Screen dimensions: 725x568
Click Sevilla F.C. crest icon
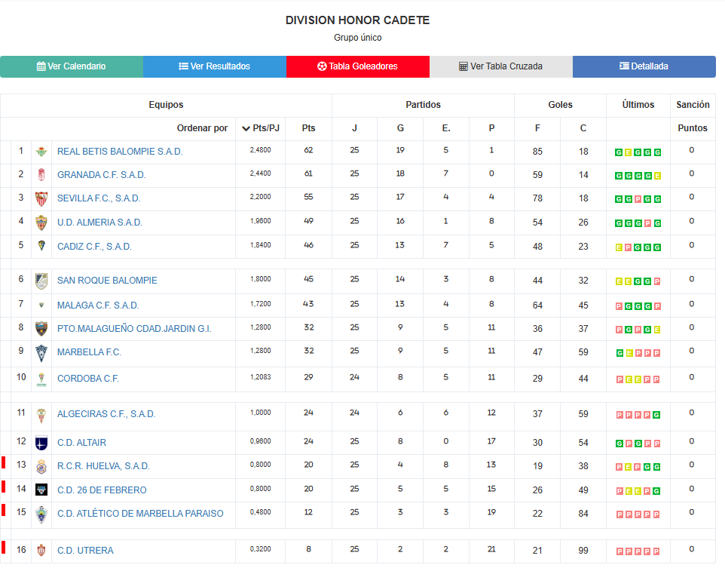coord(41,198)
